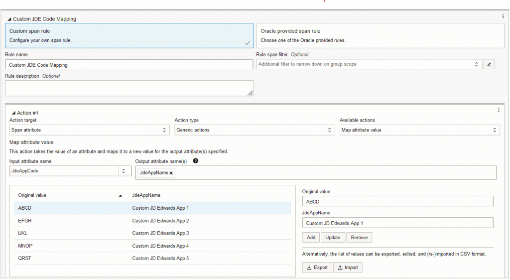Click the Add button
The height and width of the screenshot is (280, 510).
tap(311, 237)
